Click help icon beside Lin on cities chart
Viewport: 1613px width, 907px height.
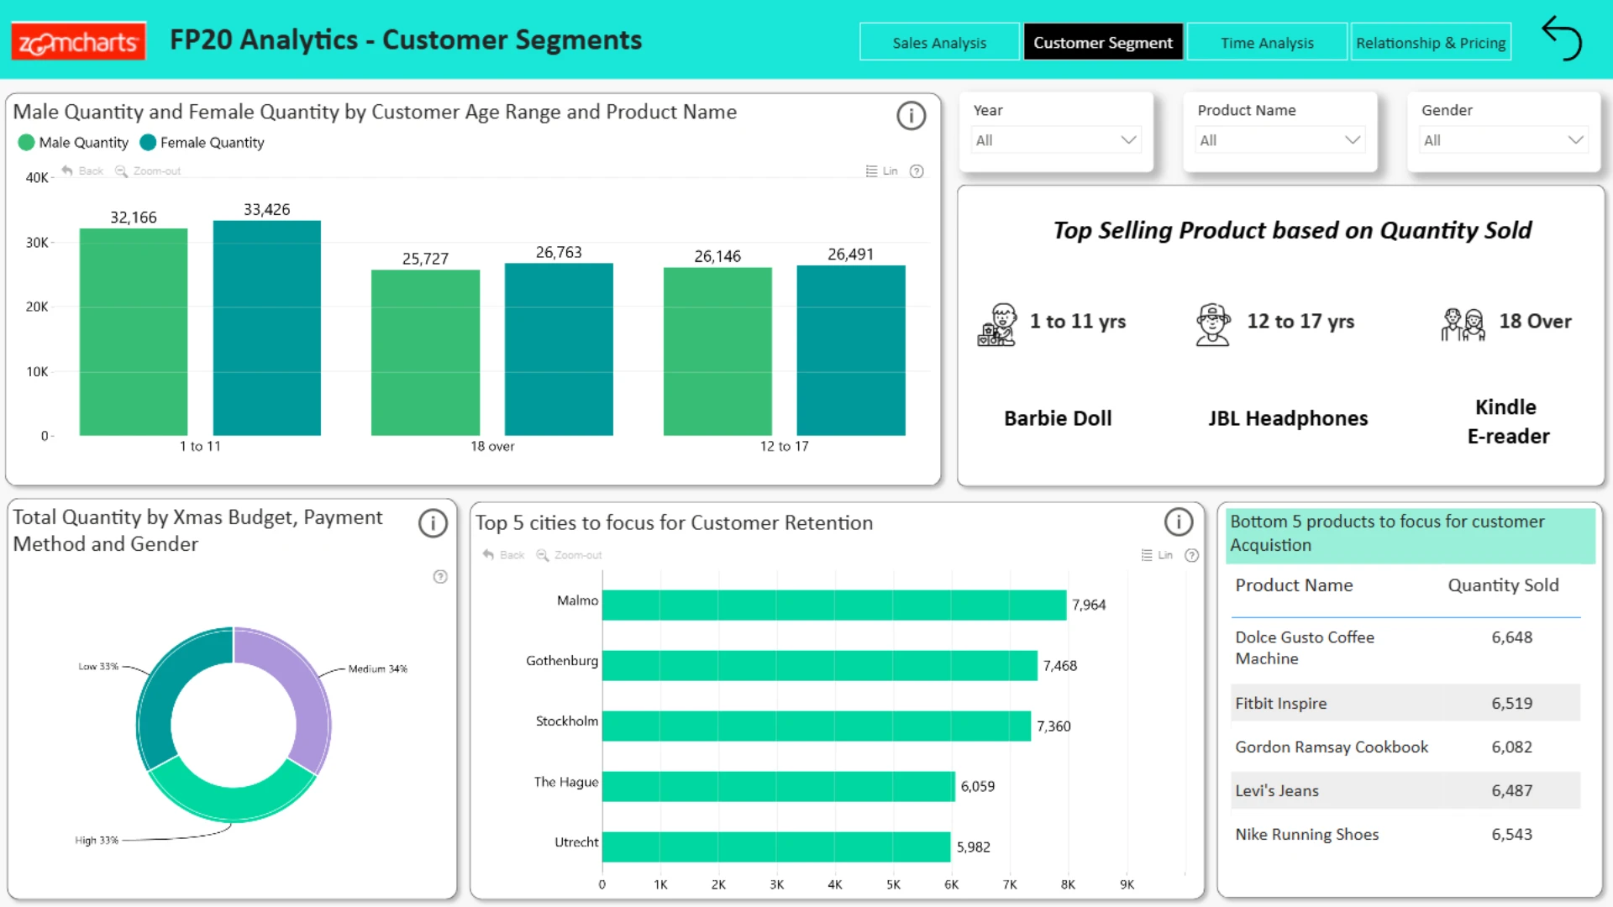click(x=1191, y=555)
